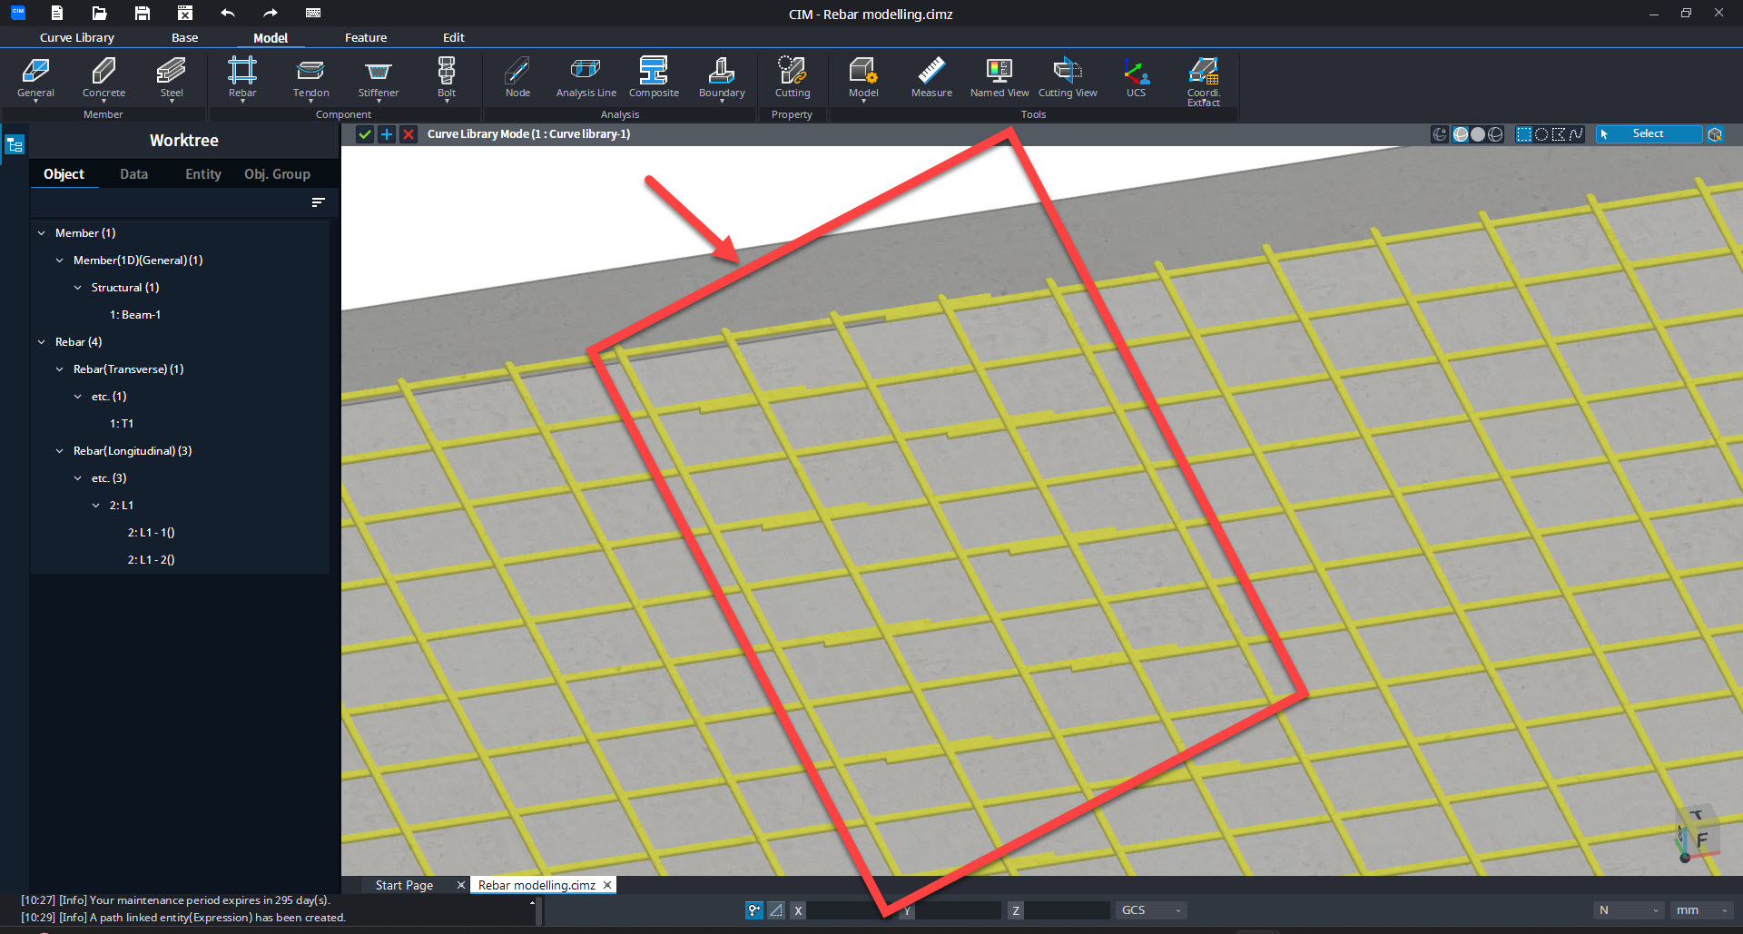Open the UCS tool
The height and width of the screenshot is (934, 1743).
click(x=1136, y=78)
